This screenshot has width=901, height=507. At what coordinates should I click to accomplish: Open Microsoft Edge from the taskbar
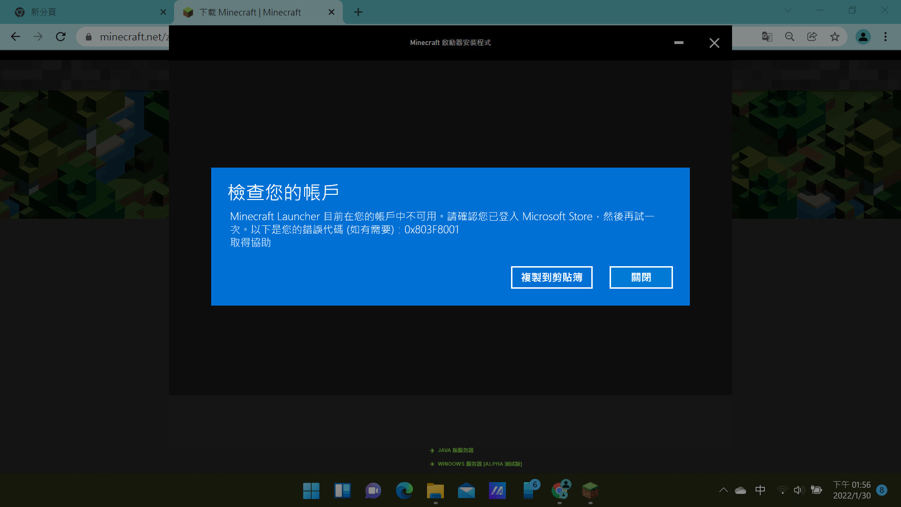(405, 491)
